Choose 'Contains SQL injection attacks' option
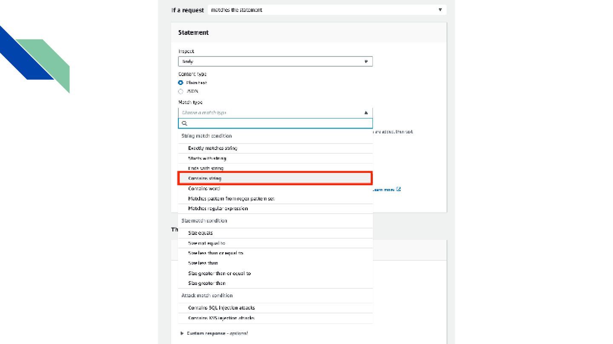The width and height of the screenshot is (613, 344). (275, 308)
